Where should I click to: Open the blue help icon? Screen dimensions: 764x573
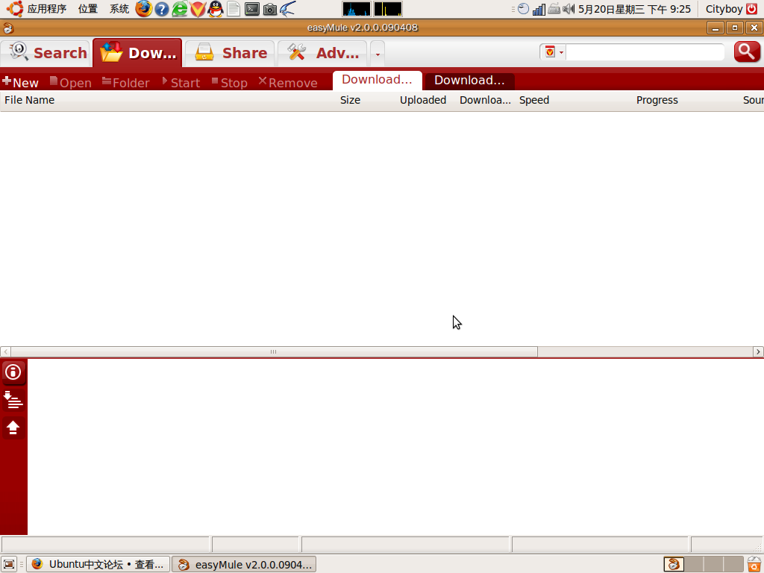click(x=162, y=9)
